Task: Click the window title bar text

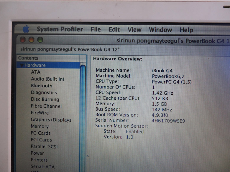Action: [173, 41]
